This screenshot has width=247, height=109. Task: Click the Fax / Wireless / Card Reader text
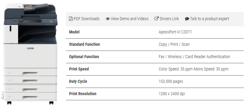[x=194, y=57]
